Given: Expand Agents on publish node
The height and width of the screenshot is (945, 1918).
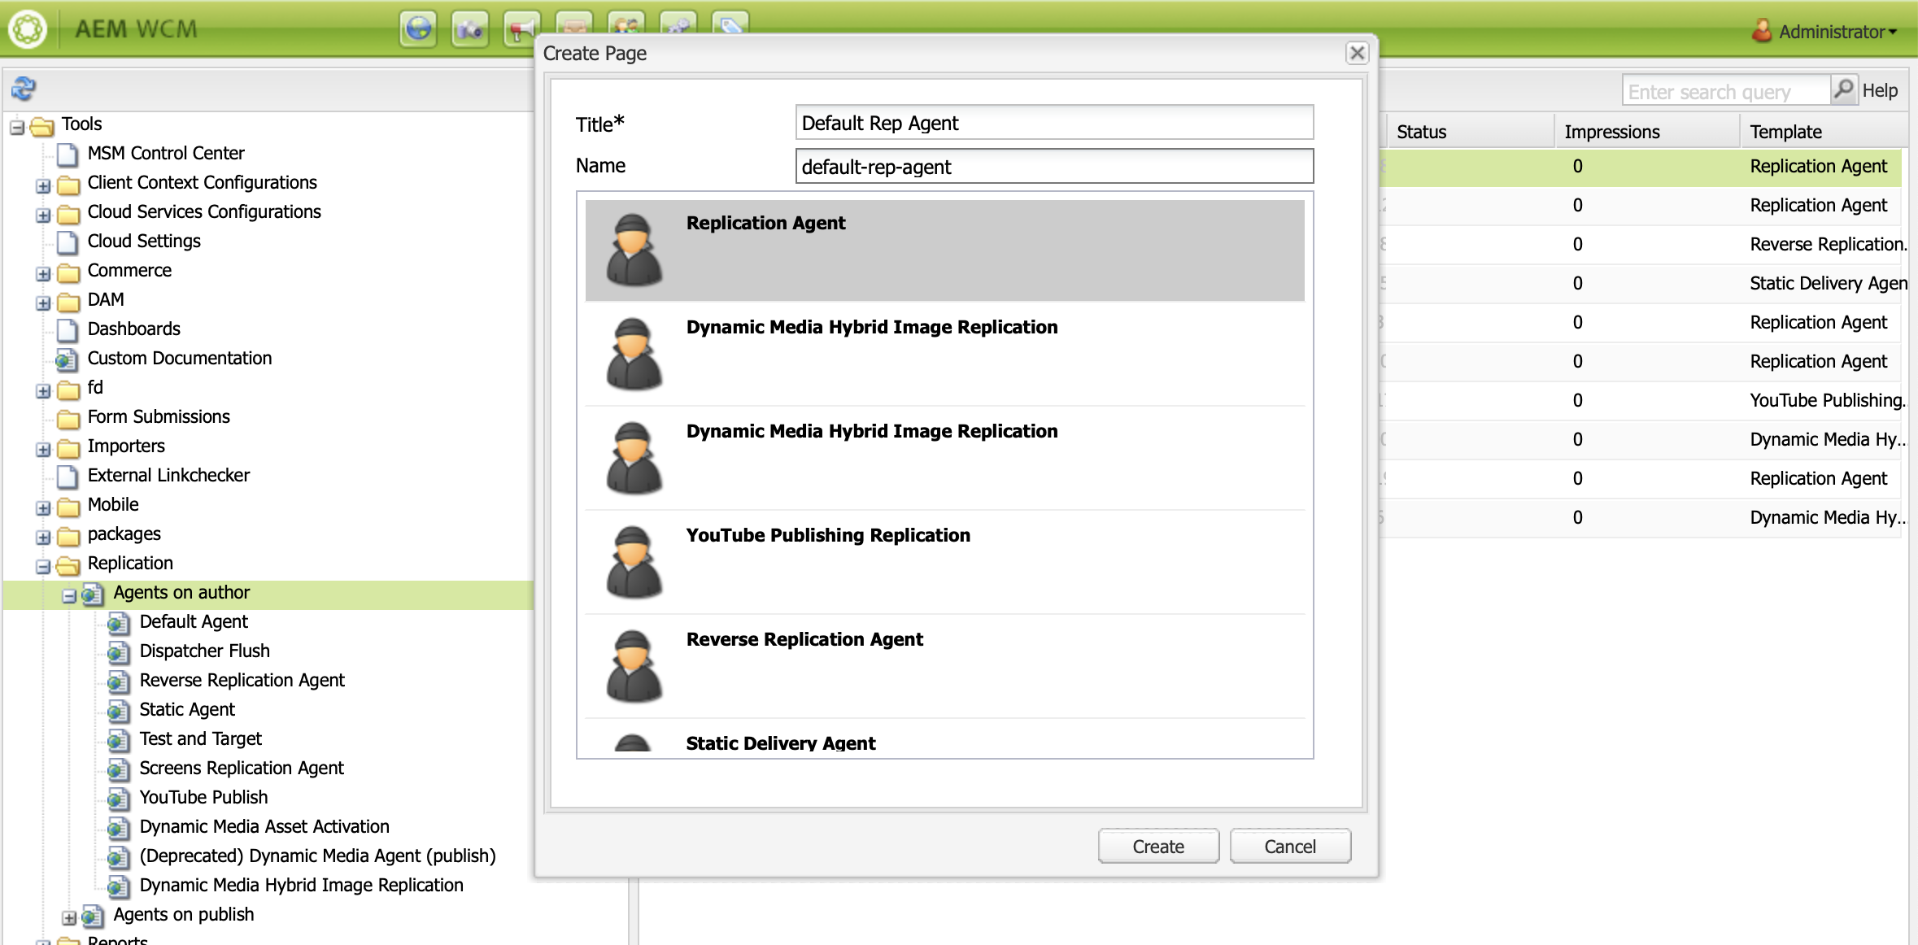Looking at the screenshot, I should (x=69, y=917).
